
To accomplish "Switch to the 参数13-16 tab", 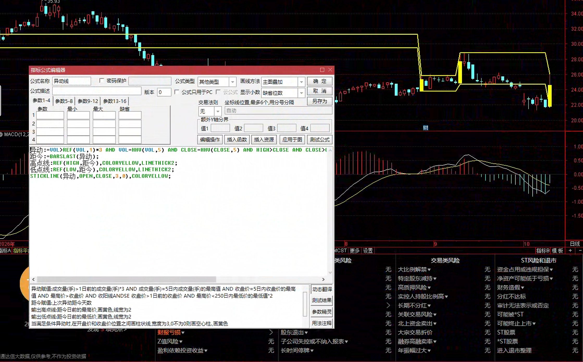I will [x=115, y=101].
